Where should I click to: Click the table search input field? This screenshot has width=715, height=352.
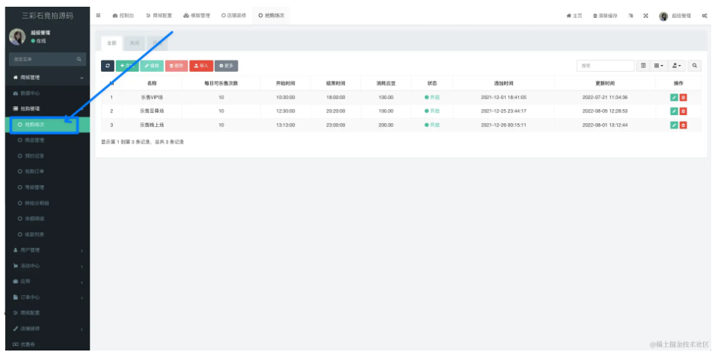tap(605, 67)
